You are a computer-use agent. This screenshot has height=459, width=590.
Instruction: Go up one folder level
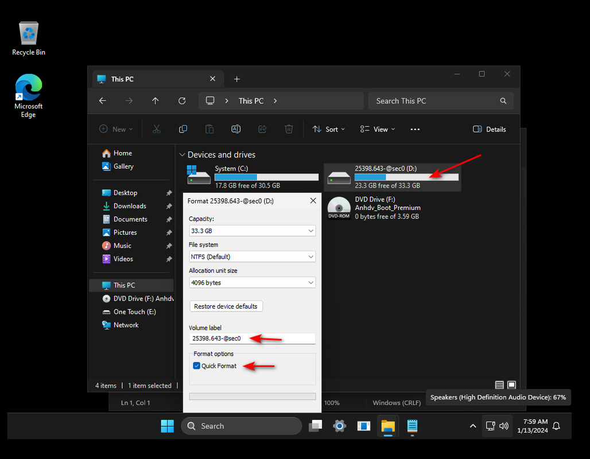pyautogui.click(x=155, y=101)
